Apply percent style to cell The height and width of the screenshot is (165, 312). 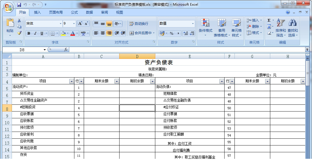pos(172,33)
